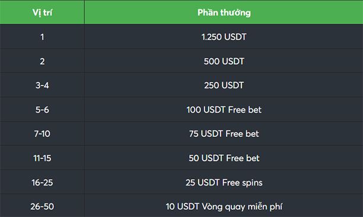Click the 500 USDT reward
The width and height of the screenshot is (363, 217).
[x=224, y=61]
